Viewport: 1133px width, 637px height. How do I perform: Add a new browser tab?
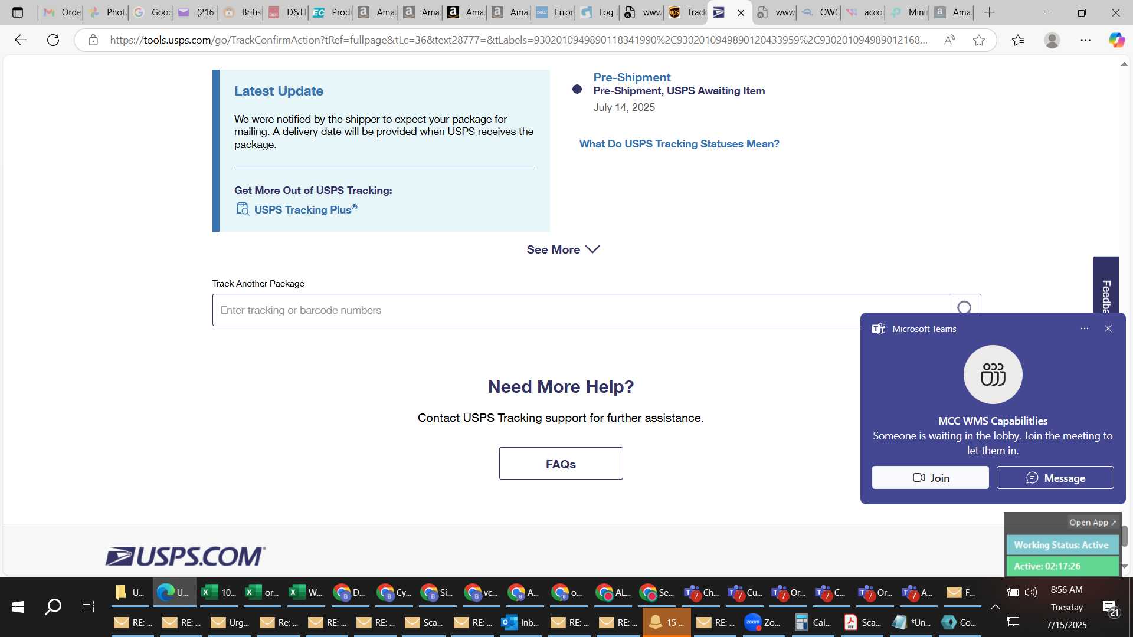990,12
